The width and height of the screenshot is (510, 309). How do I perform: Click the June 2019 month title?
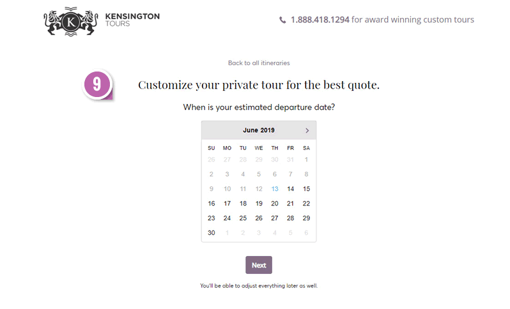coord(259,130)
